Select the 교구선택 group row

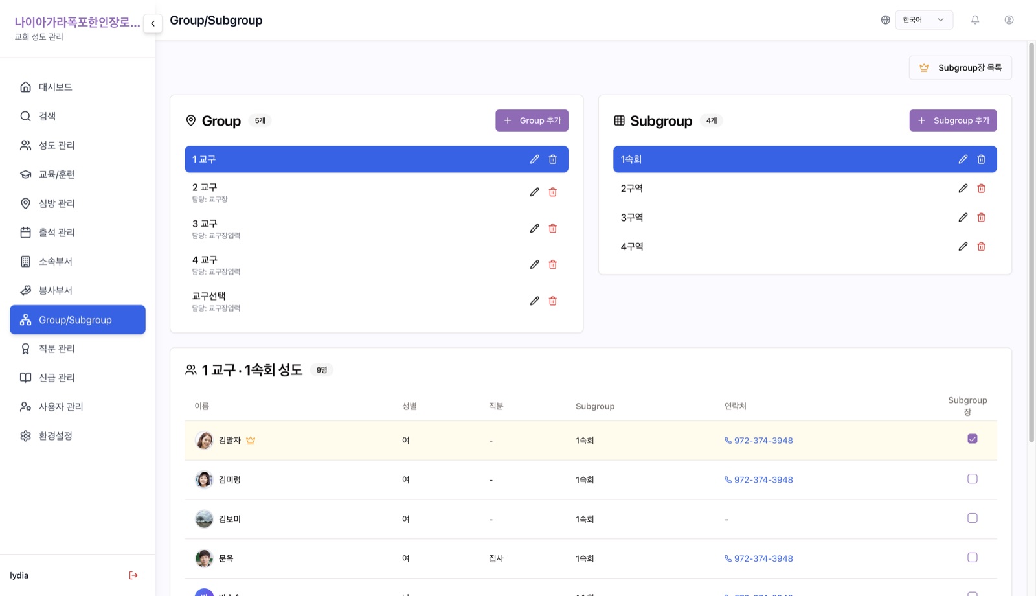click(377, 301)
